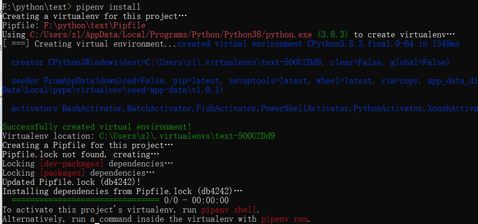Click the red [dev-packages] text

point(71,164)
